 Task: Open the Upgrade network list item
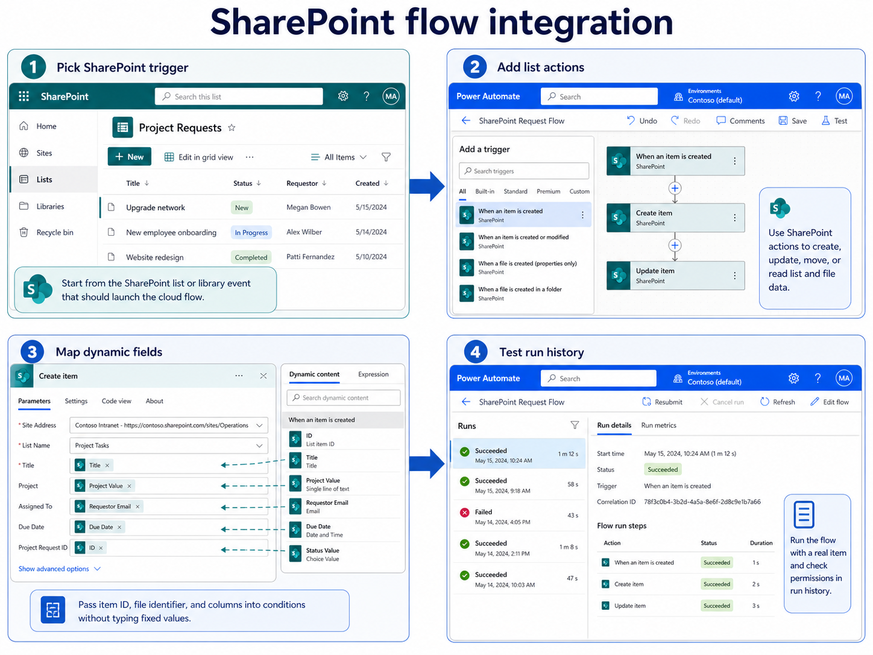tap(156, 207)
